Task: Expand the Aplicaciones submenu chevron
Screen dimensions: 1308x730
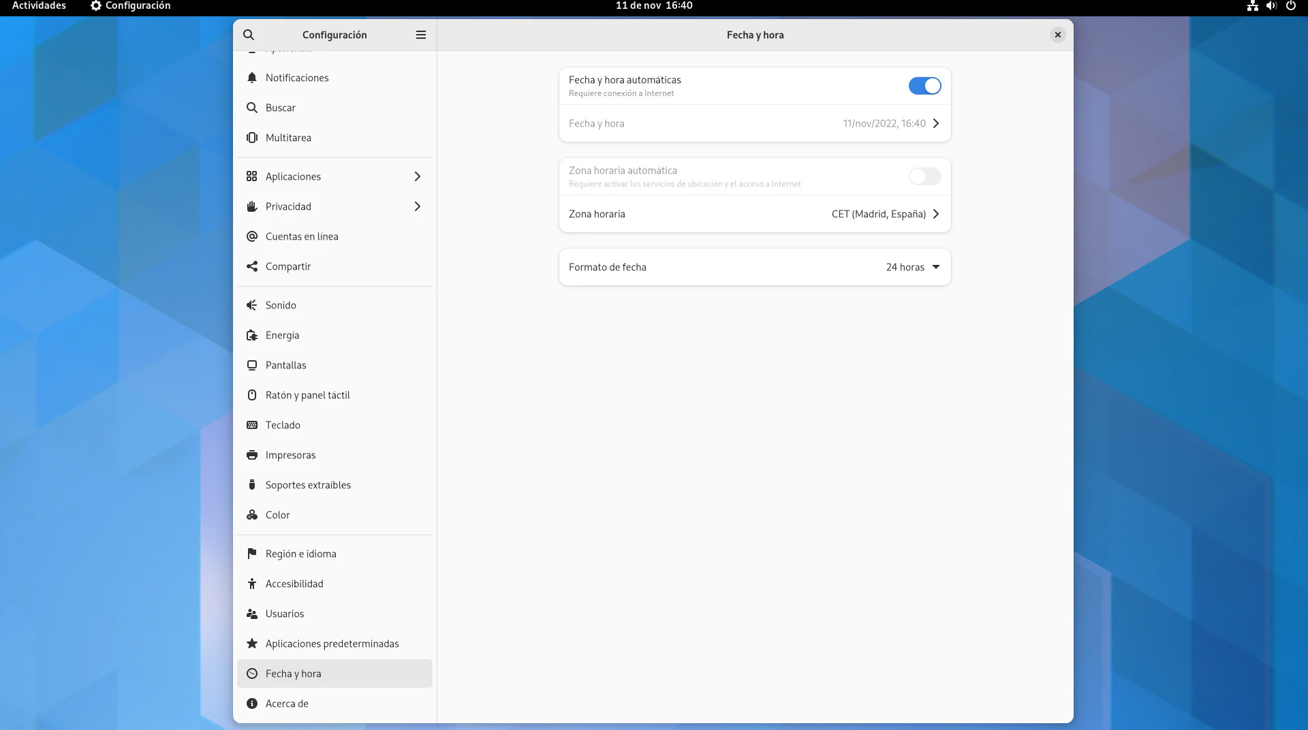Action: [418, 176]
